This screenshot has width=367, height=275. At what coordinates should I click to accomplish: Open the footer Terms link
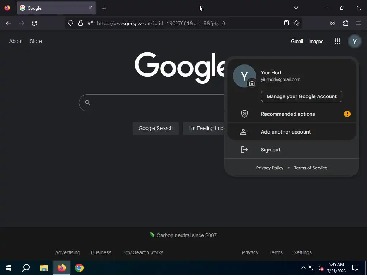(x=276, y=252)
